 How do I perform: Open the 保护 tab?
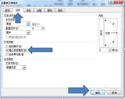click(60, 11)
